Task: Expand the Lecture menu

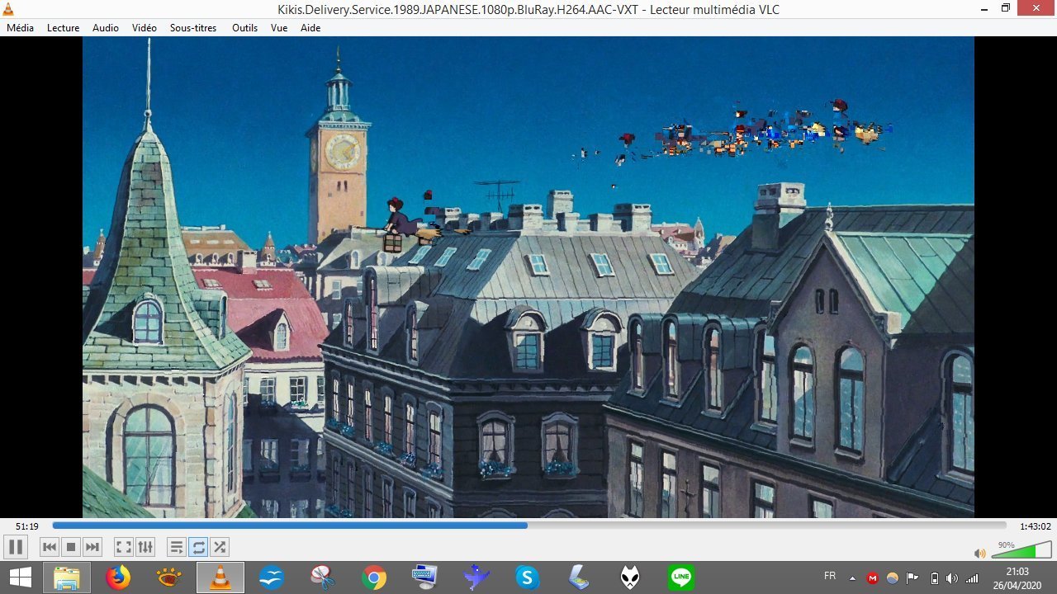Action: point(63,27)
